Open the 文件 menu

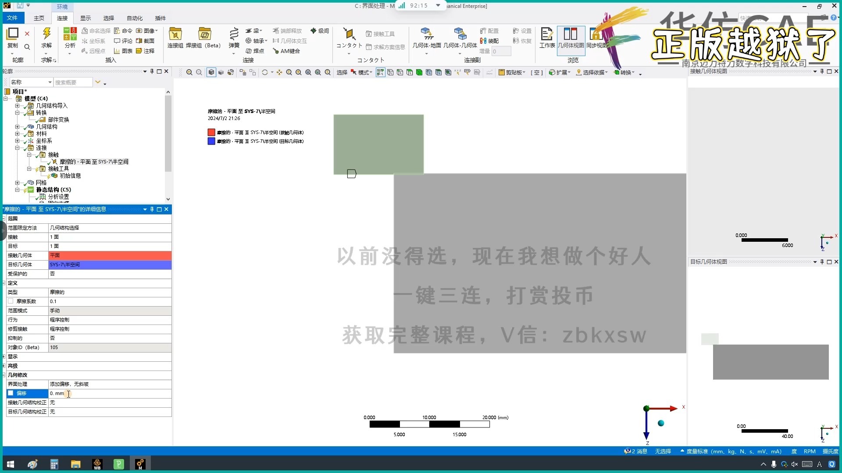click(x=12, y=18)
